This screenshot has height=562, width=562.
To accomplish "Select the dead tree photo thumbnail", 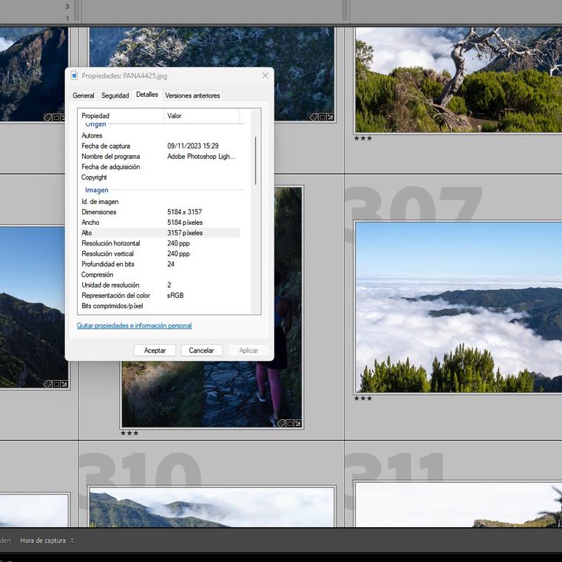I will point(458,80).
